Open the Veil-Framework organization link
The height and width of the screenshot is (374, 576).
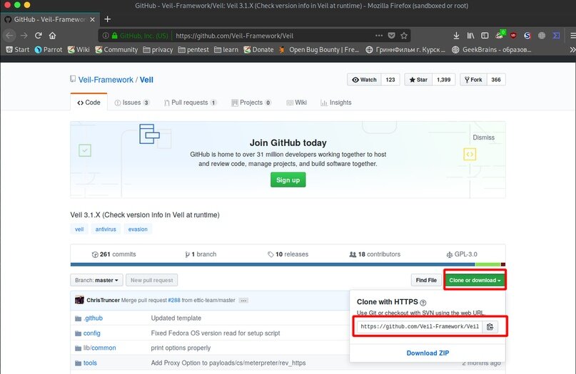click(x=106, y=80)
